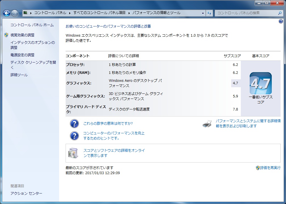Maximize the window

coord(267,3)
